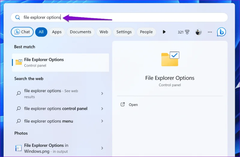240x157 pixels.
Task: Click 'File Explorer Options' title in preview pane
Action: pyautogui.click(x=170, y=78)
